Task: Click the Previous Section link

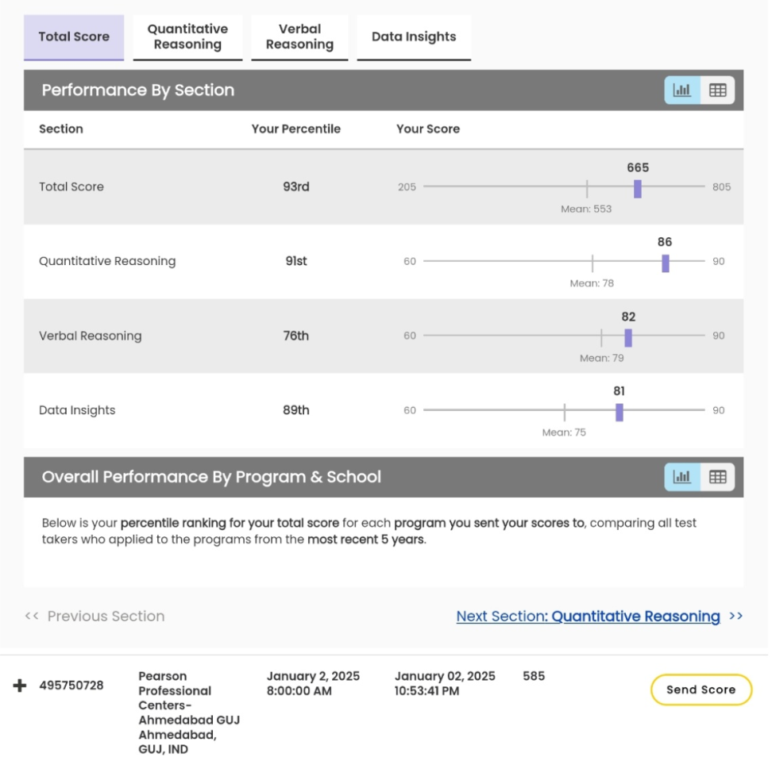Action: click(x=106, y=617)
